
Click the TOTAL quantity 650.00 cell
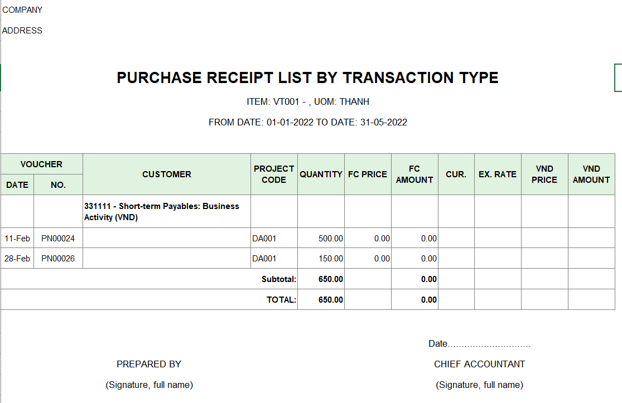(321, 299)
